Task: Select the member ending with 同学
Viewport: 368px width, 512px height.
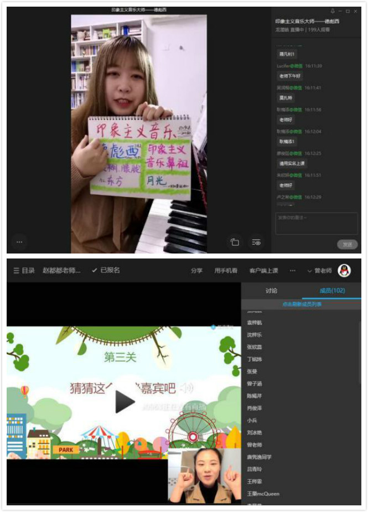Action: tap(259, 457)
